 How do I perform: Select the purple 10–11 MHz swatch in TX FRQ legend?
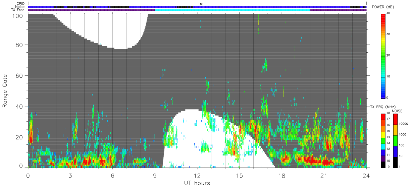[383, 158]
